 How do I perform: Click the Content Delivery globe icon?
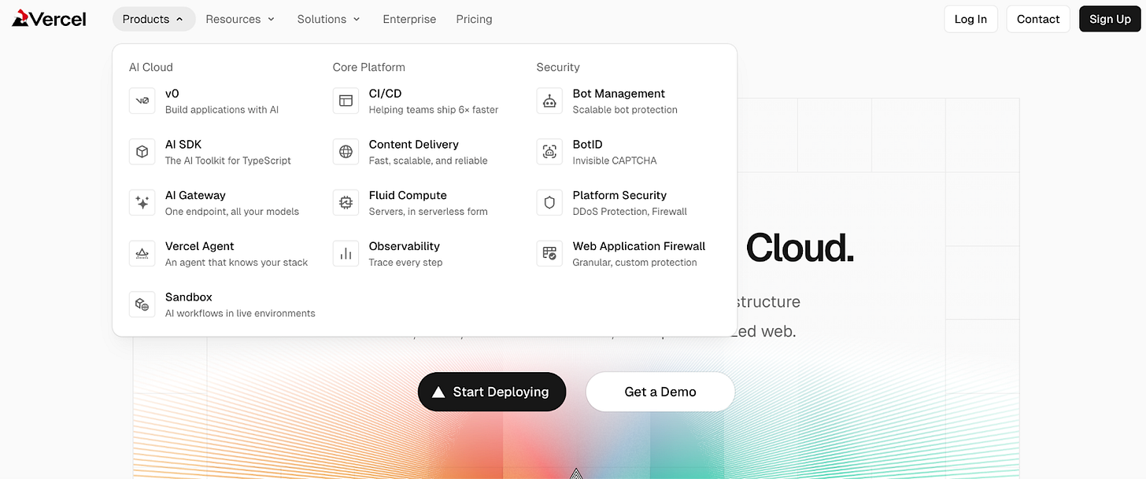(x=346, y=152)
